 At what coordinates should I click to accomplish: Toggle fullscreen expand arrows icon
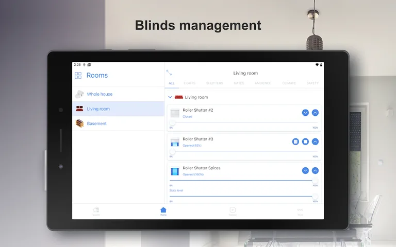pos(169,73)
